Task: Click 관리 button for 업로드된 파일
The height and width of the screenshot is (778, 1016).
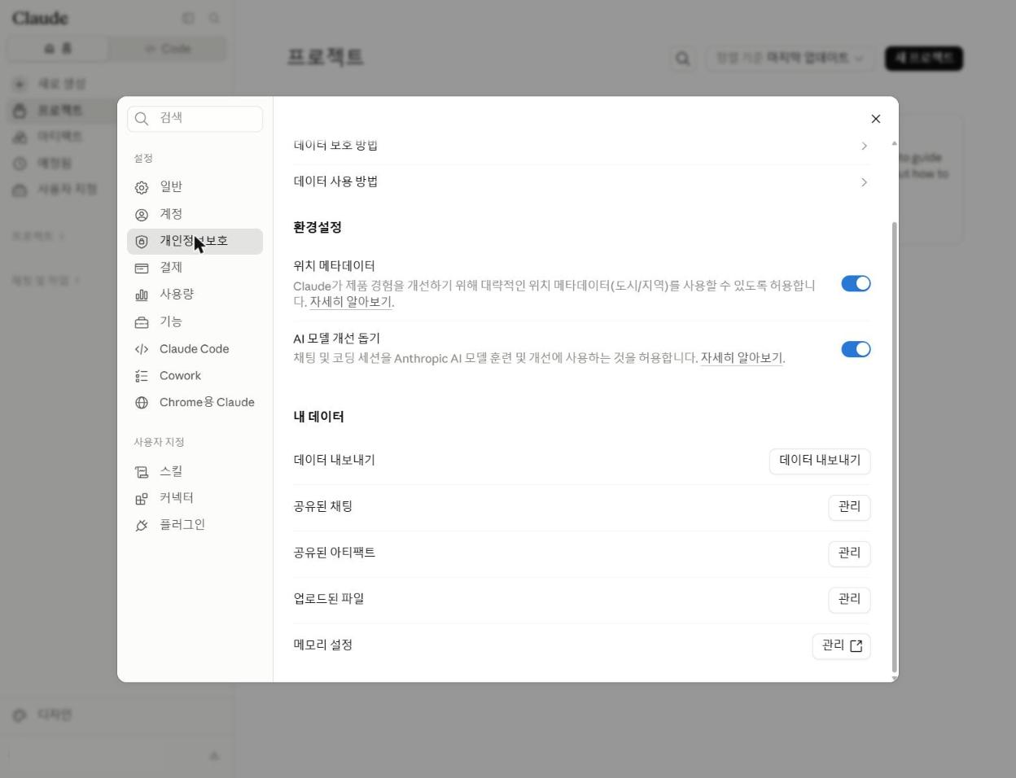Action: (x=849, y=600)
